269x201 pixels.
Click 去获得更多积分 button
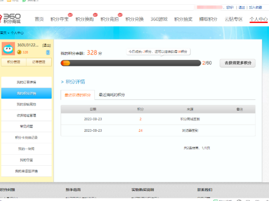coord(237,63)
